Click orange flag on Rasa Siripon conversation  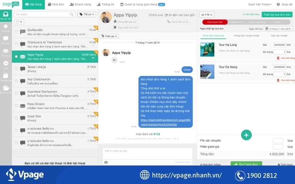[96, 102]
